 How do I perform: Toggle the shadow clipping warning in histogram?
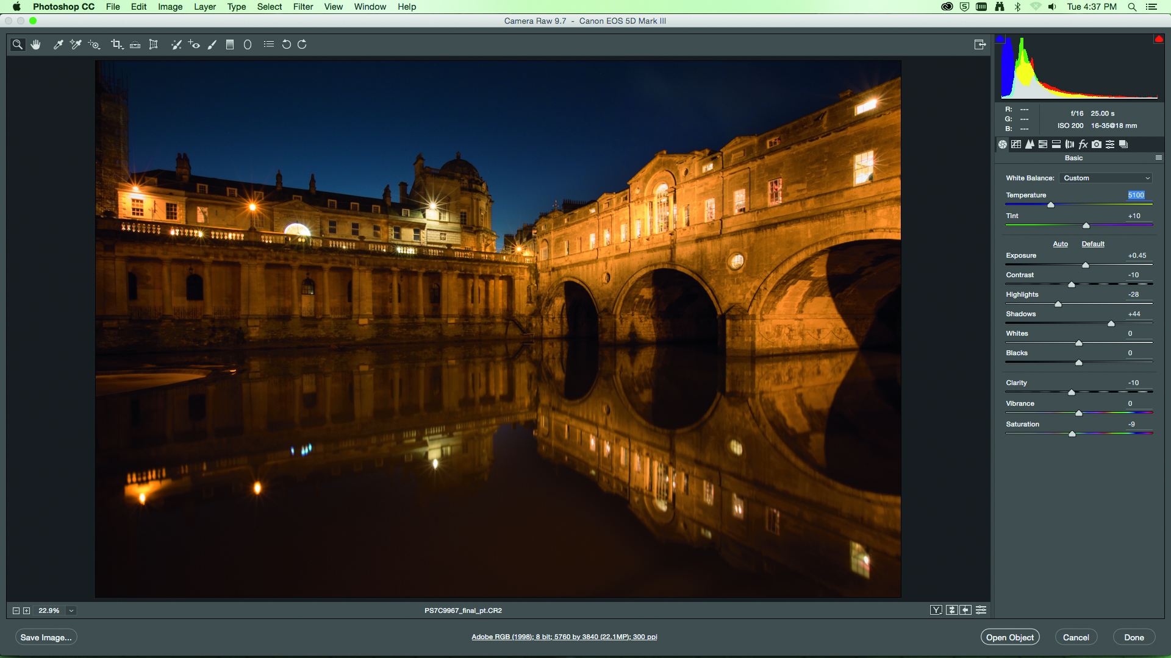1000,40
